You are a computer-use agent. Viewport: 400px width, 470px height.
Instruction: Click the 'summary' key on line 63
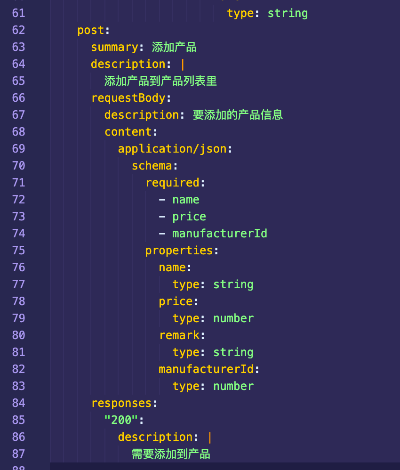[x=114, y=47]
